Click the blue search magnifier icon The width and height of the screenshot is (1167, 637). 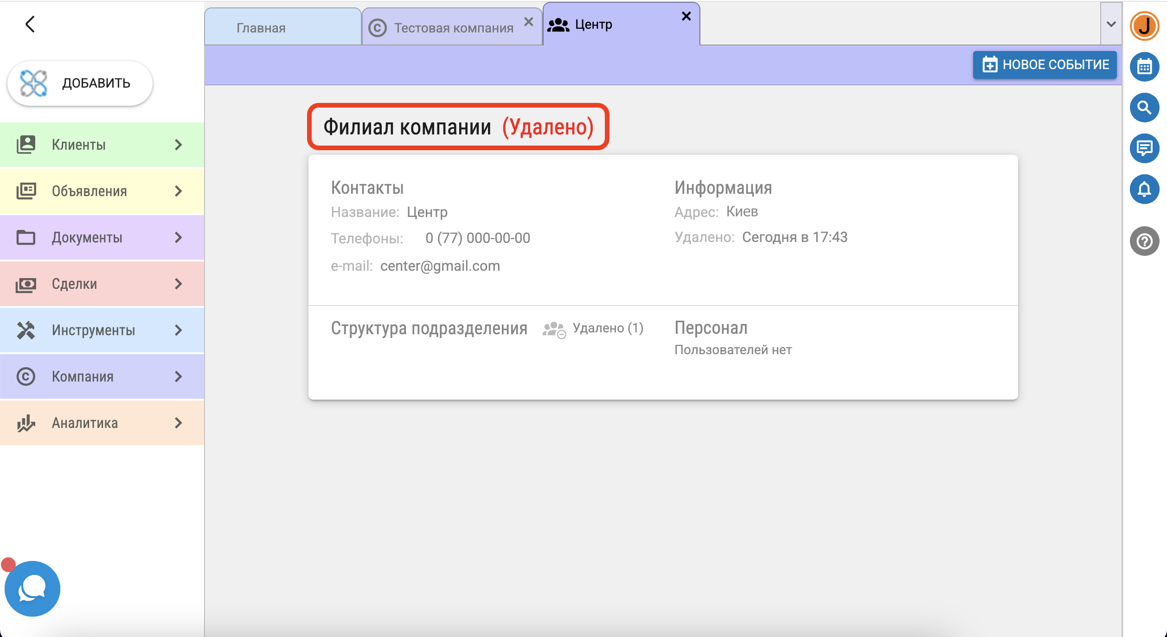point(1144,108)
